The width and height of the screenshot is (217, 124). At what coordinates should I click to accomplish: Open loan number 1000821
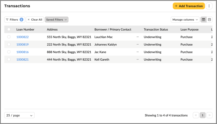(22, 59)
